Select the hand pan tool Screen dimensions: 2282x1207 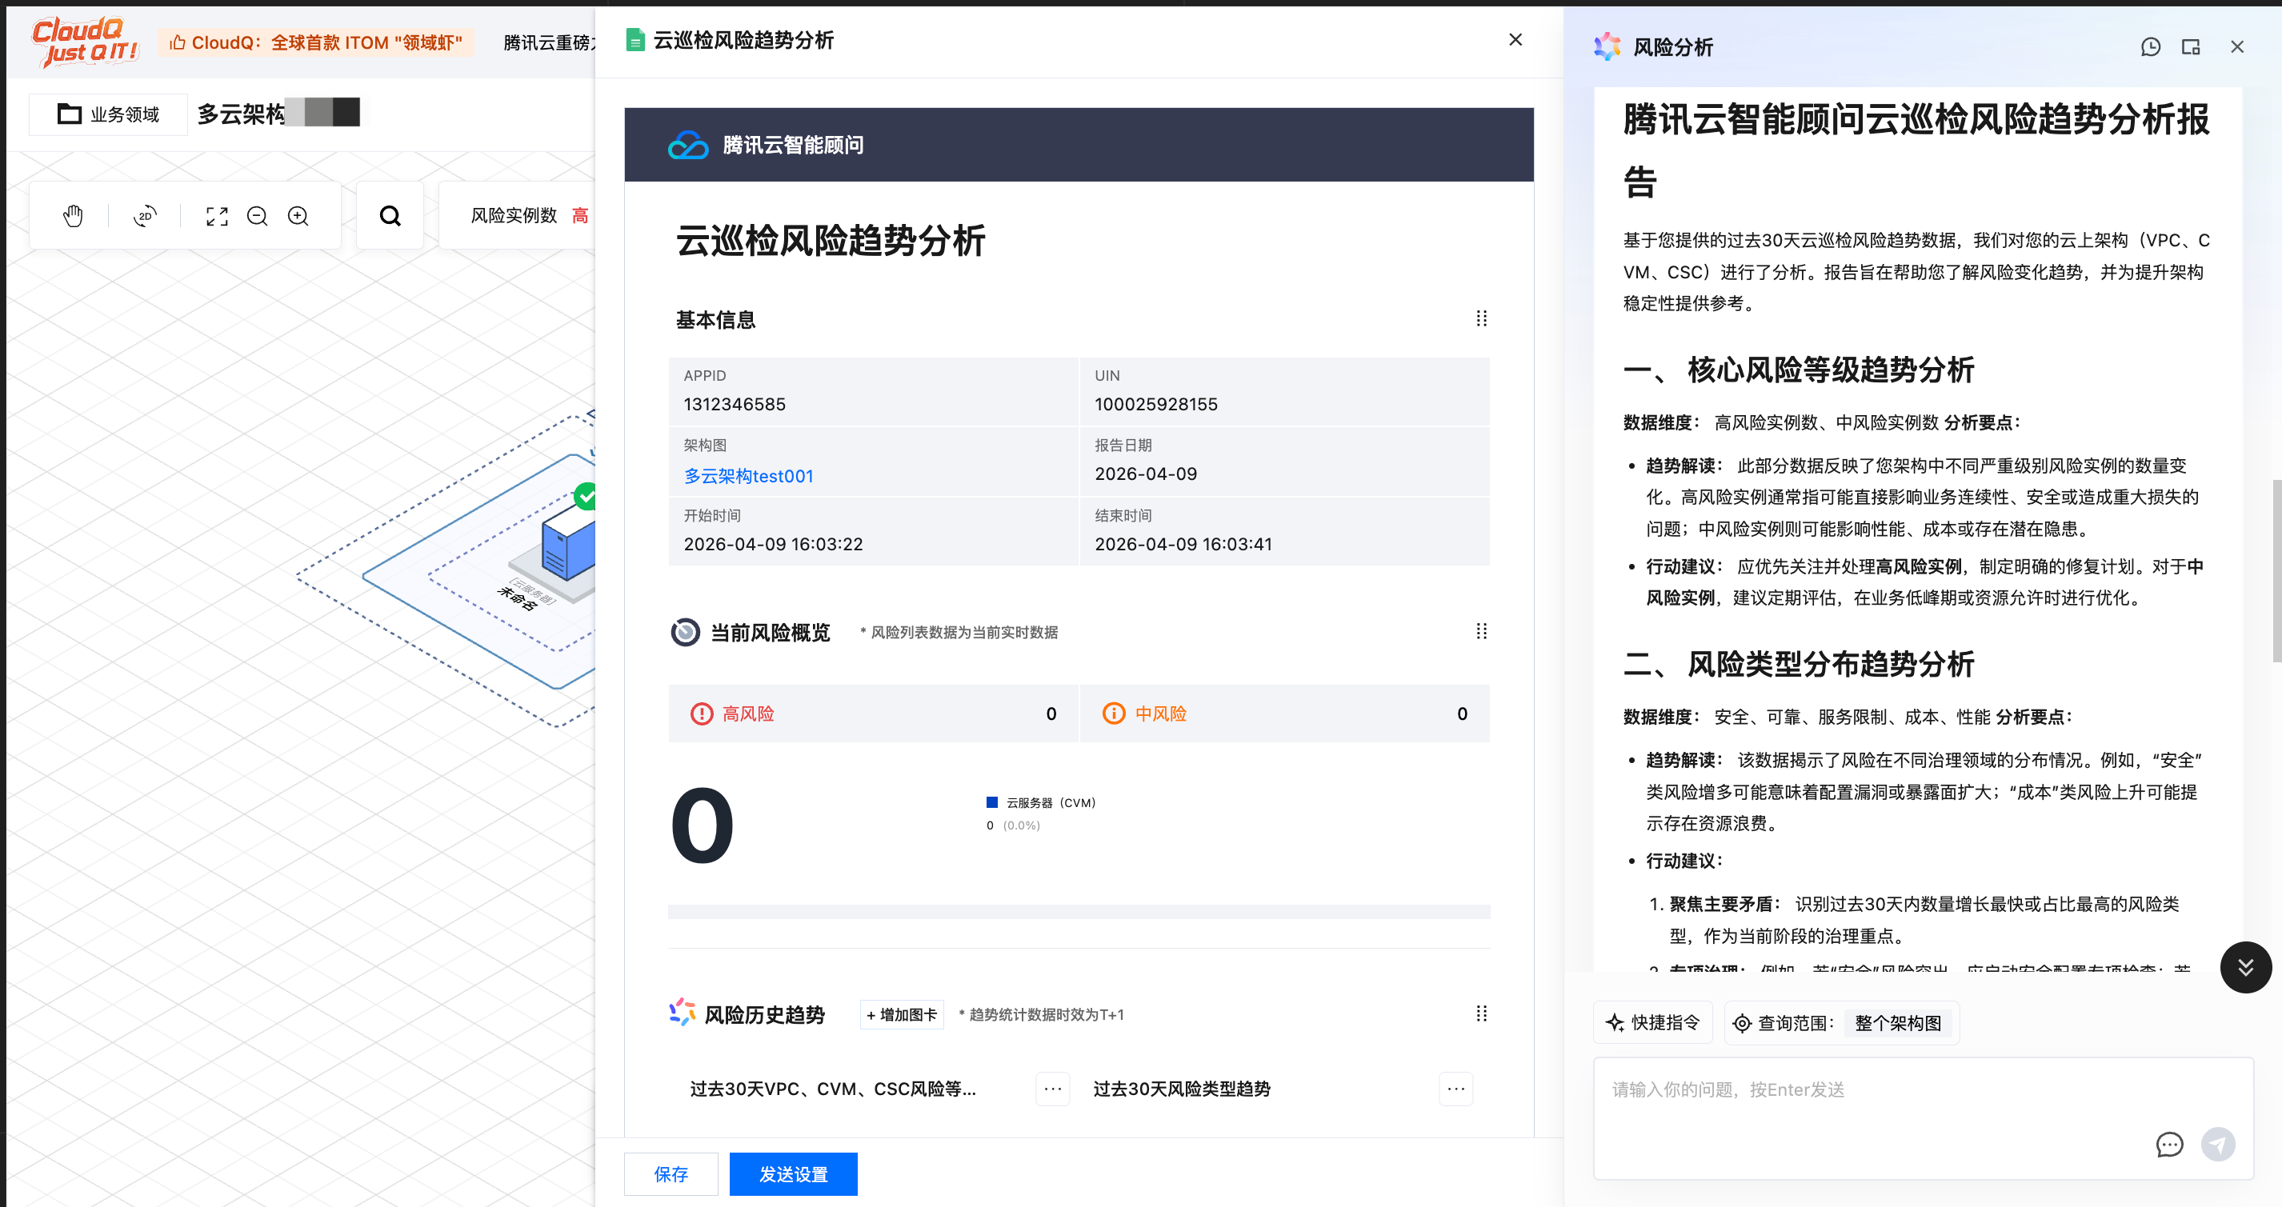tap(73, 215)
